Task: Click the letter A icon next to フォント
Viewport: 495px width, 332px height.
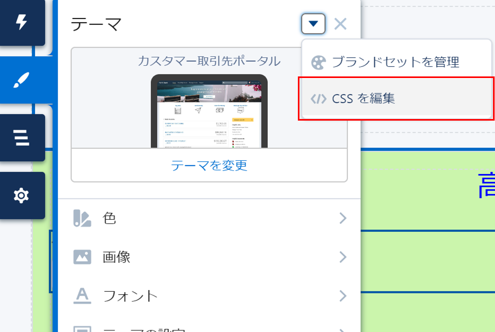Action: 82,296
